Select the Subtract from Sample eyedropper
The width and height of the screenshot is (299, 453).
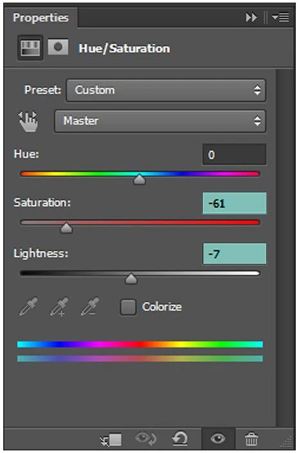90,306
